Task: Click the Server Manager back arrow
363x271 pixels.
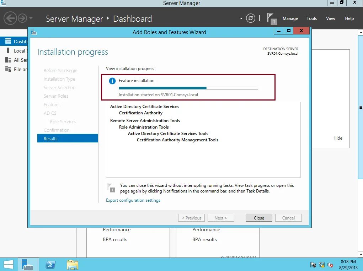Action: tap(10, 18)
